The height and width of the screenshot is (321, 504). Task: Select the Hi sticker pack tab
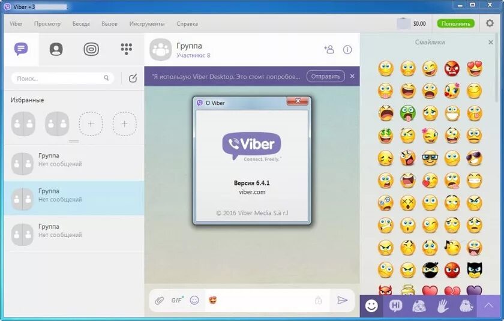point(395,306)
